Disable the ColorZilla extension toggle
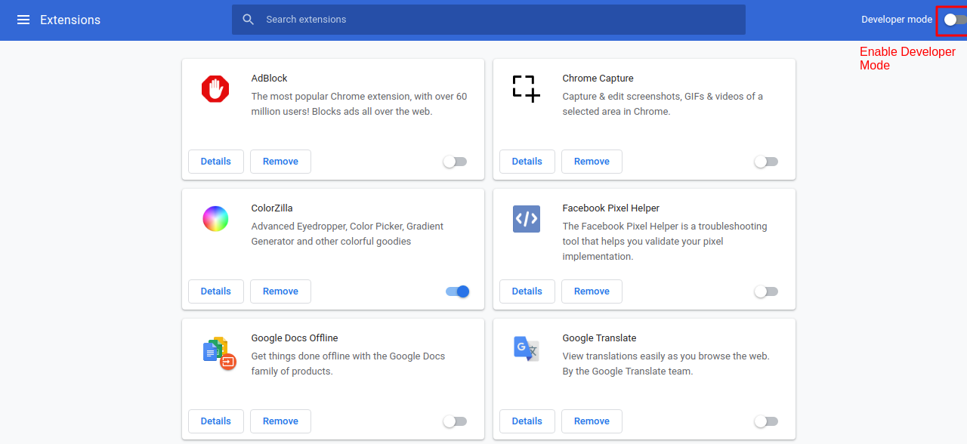 [x=458, y=291]
